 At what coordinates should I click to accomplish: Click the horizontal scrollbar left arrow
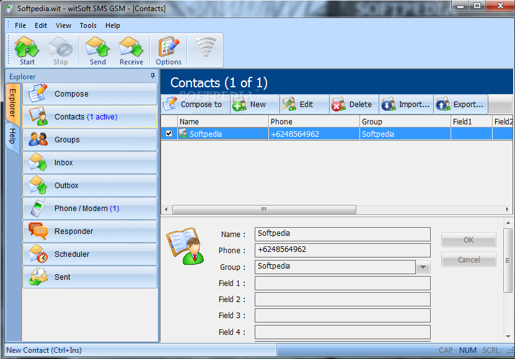pos(166,209)
